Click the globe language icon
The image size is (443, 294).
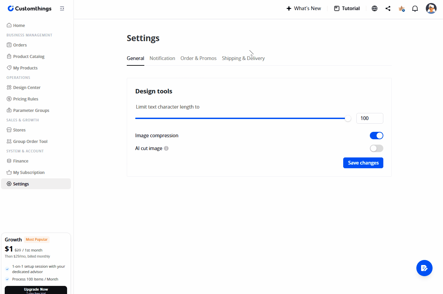[x=375, y=8]
